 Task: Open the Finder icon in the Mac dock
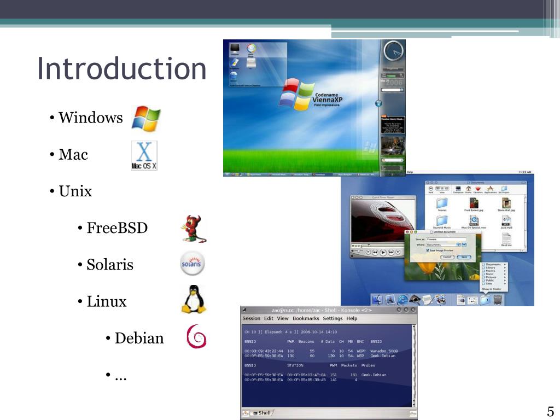(x=377, y=300)
